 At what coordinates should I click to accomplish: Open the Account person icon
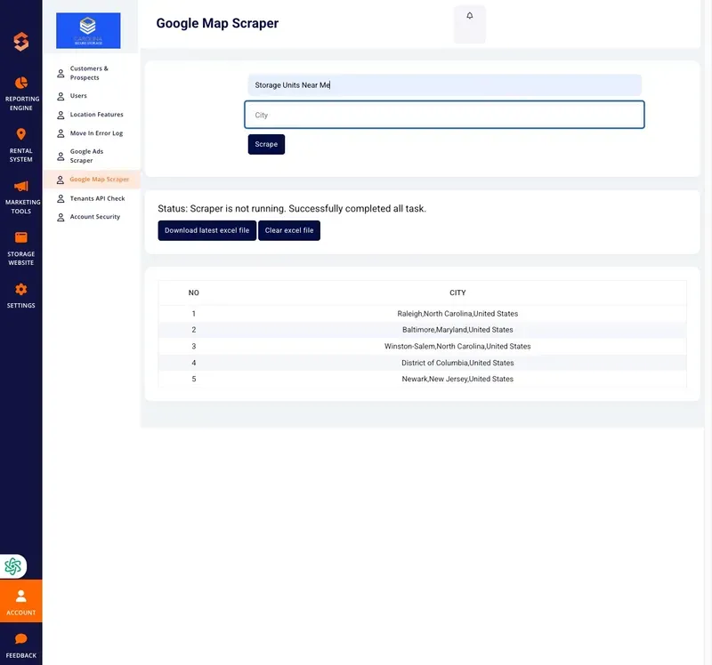click(x=20, y=596)
